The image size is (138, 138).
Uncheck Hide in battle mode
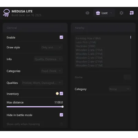(61, 115)
